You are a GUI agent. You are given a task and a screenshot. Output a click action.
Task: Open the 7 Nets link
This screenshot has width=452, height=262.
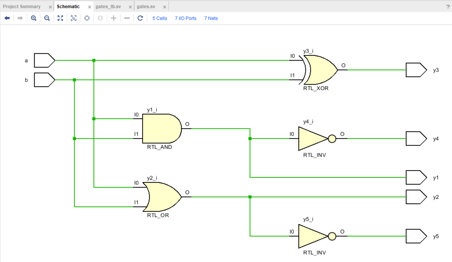211,18
